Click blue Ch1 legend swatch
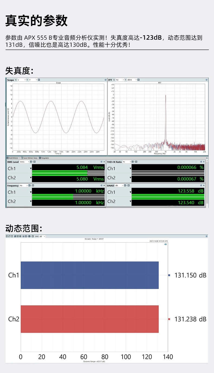214x373 pixels. click(169, 275)
